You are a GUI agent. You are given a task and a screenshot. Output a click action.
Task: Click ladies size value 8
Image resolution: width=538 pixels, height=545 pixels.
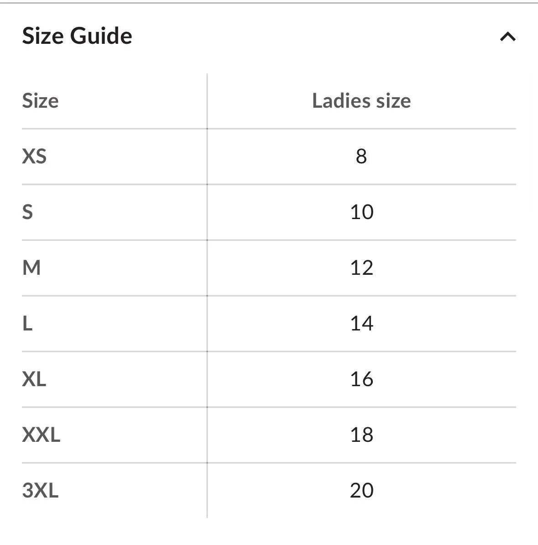point(361,157)
